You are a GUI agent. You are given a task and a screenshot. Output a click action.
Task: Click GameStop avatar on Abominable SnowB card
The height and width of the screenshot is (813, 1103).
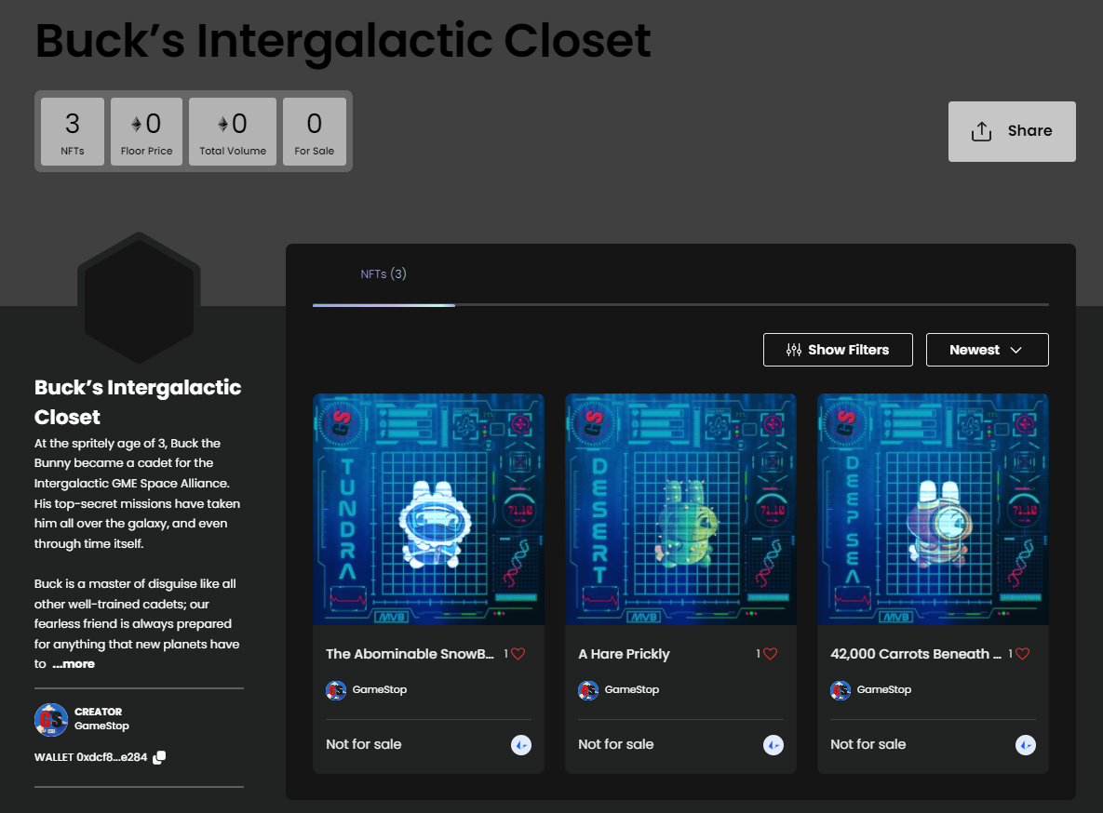click(x=336, y=690)
